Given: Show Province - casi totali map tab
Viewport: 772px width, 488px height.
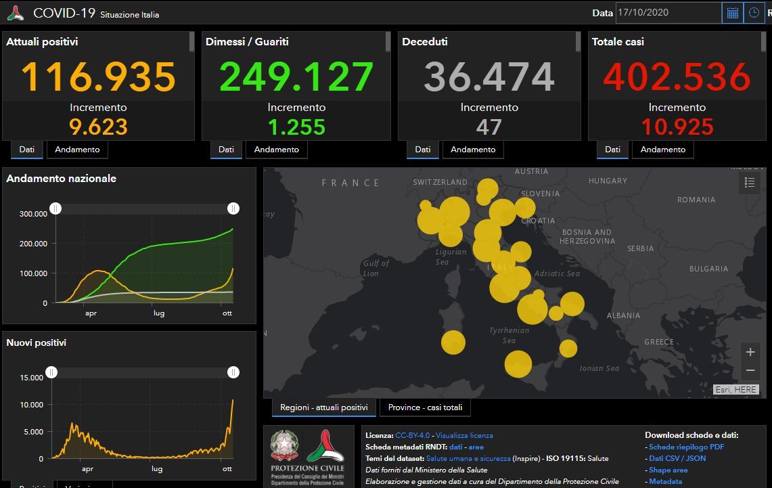Looking at the screenshot, I should click(x=425, y=407).
